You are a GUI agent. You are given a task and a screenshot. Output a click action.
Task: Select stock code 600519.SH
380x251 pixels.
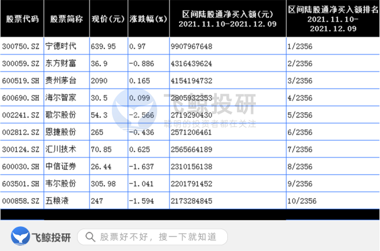tap(21, 81)
